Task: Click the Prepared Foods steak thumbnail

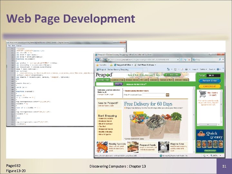Action: pos(133,147)
